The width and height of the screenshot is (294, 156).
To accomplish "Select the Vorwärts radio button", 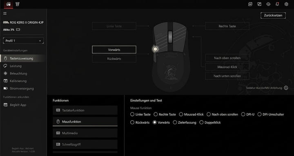I will pos(155,123).
